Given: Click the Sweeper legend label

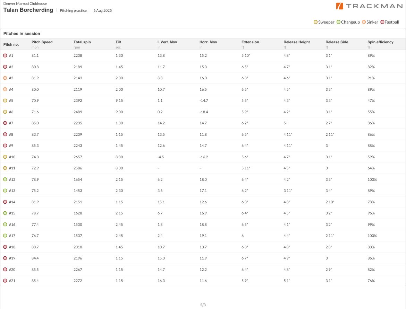Looking at the screenshot, I should pyautogui.click(x=326, y=22).
